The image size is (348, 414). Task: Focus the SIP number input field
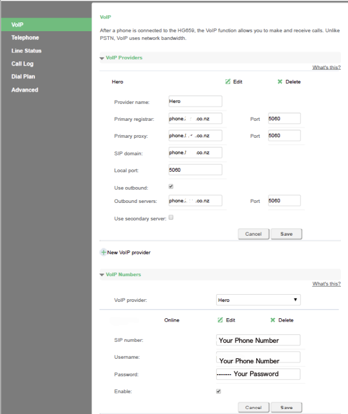point(258,340)
